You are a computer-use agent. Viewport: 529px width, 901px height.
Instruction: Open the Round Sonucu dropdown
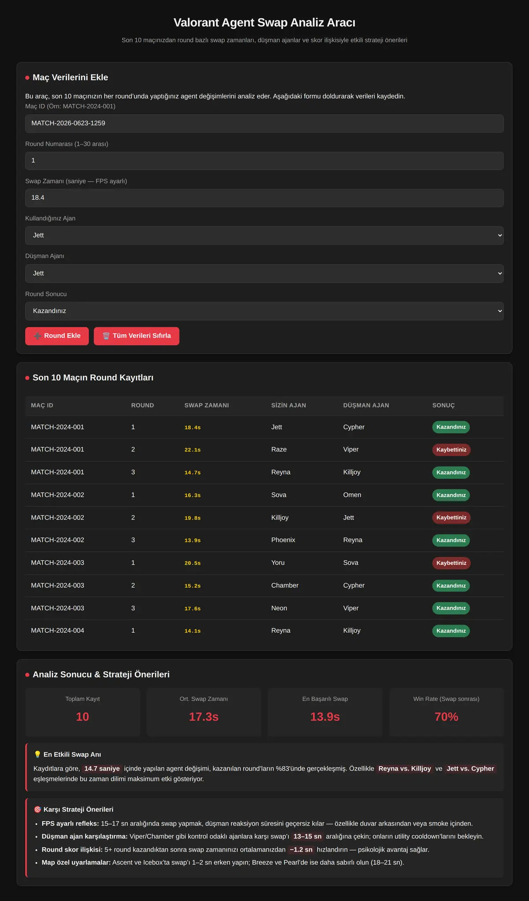tap(264, 311)
